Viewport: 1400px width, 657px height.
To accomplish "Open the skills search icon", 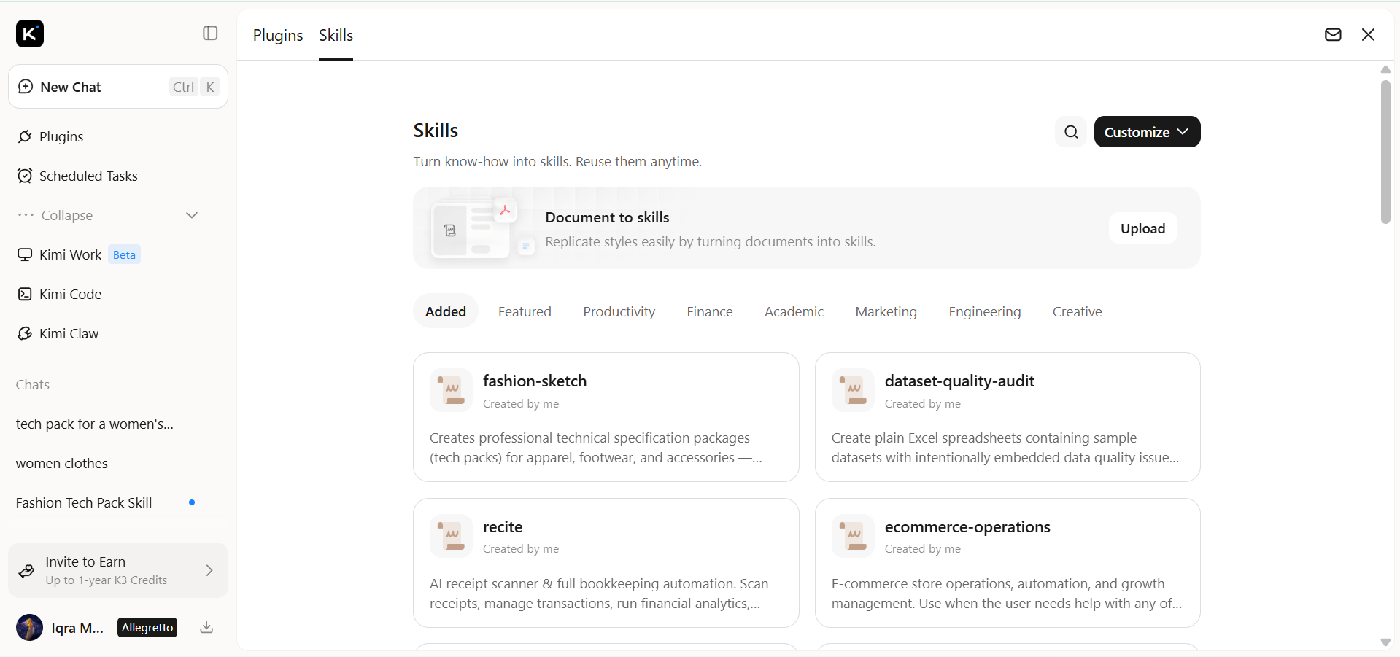I will [x=1071, y=132].
